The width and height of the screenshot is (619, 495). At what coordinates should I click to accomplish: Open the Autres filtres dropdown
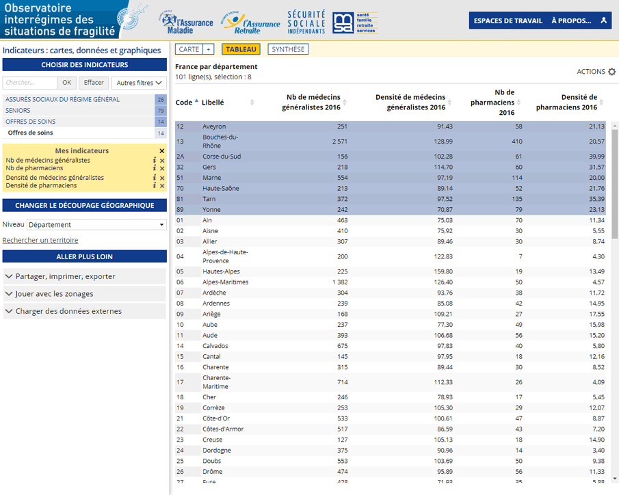point(139,83)
